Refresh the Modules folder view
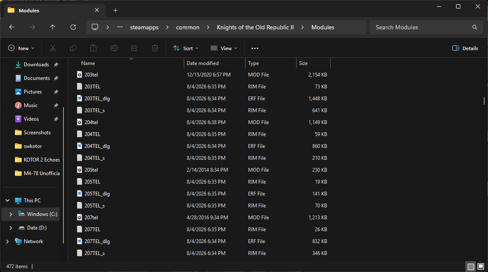488x272 pixels. point(73,27)
